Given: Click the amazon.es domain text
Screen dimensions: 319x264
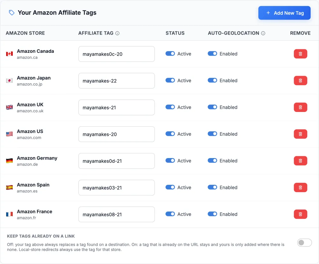Looking at the screenshot, I should pyautogui.click(x=27, y=191).
